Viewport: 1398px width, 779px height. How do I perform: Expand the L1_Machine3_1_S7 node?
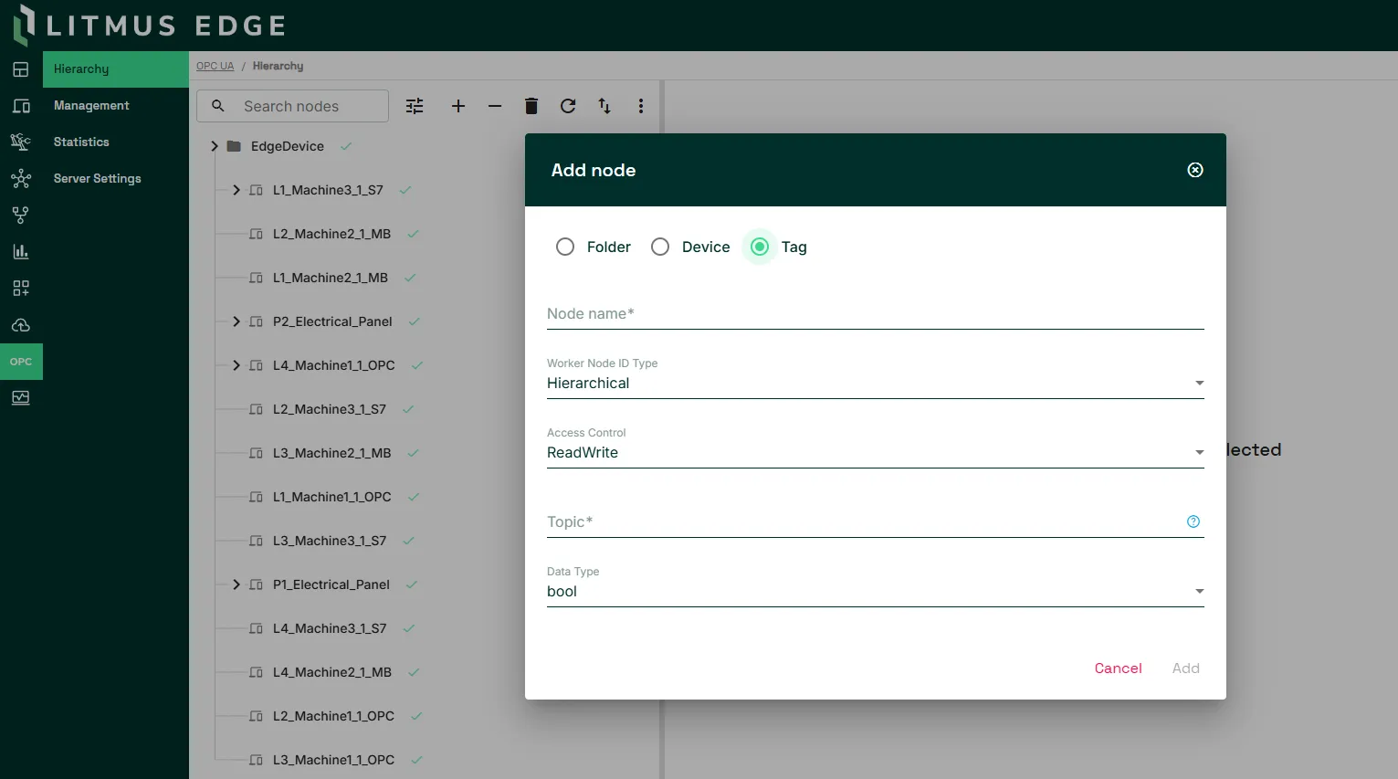[x=237, y=190]
